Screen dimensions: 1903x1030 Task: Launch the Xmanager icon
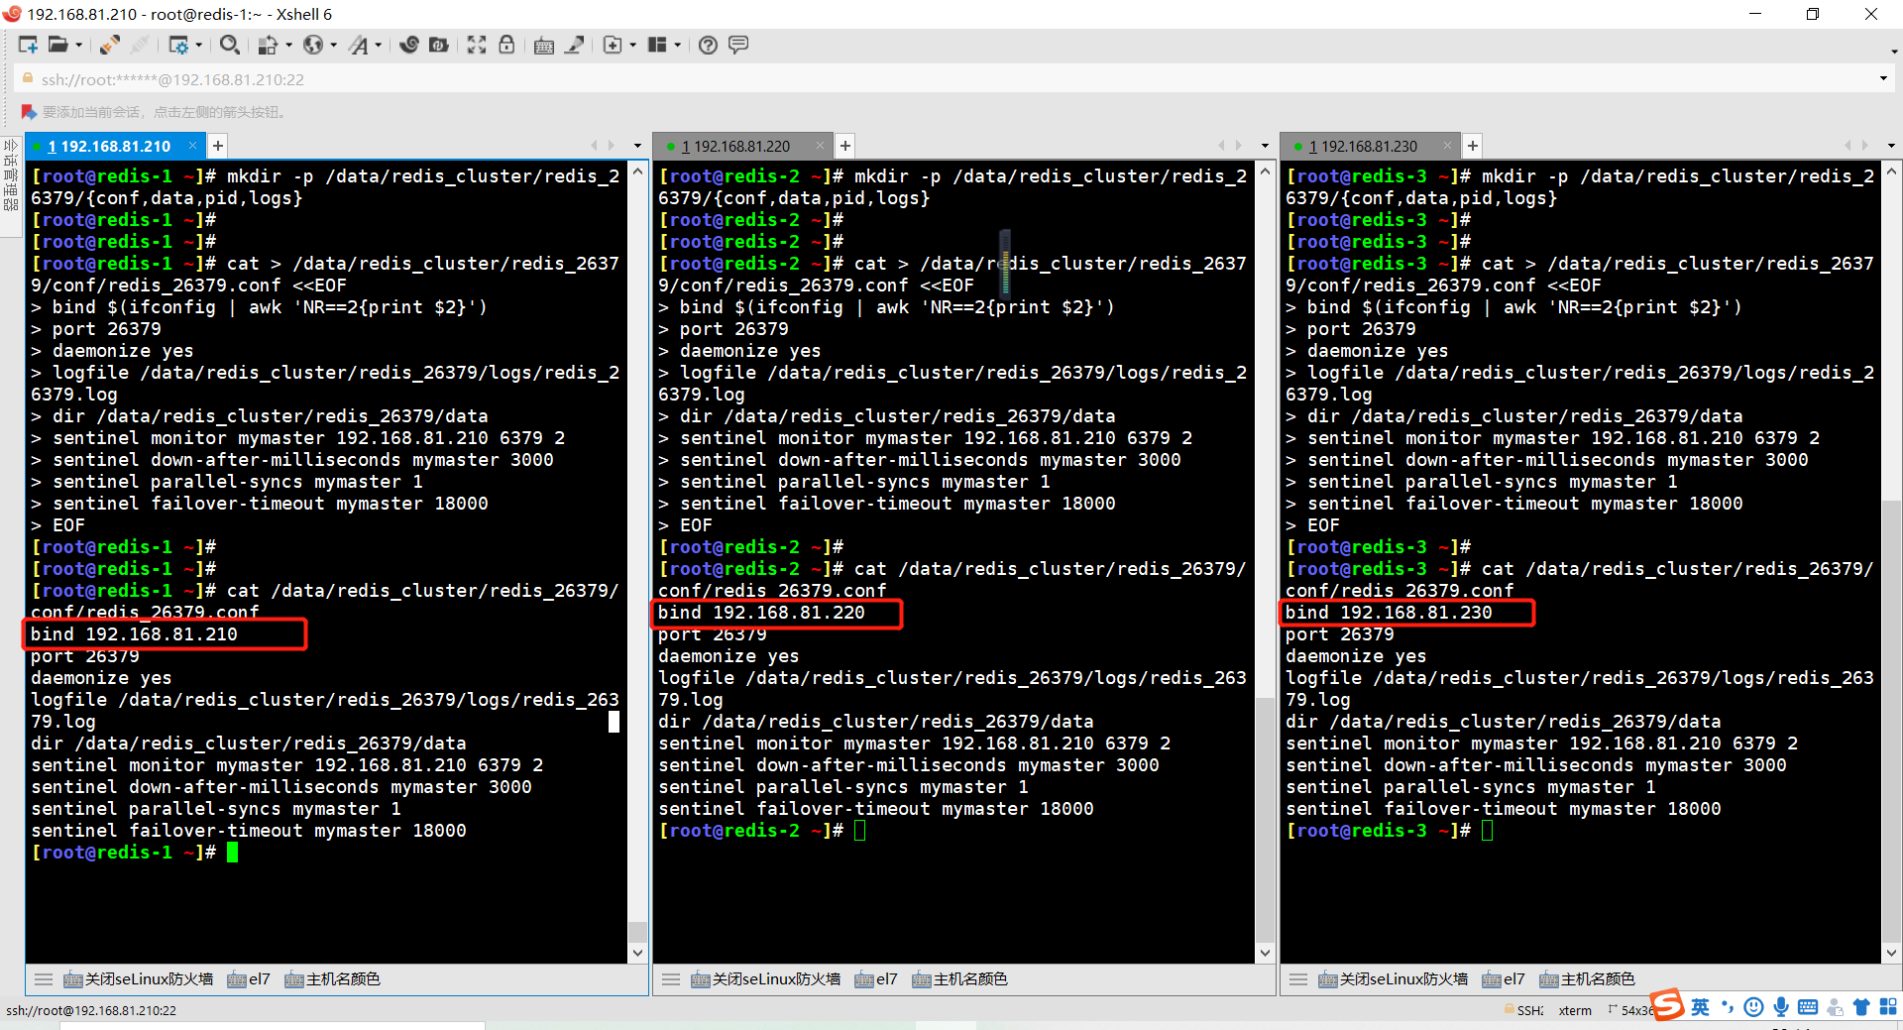coord(438,45)
